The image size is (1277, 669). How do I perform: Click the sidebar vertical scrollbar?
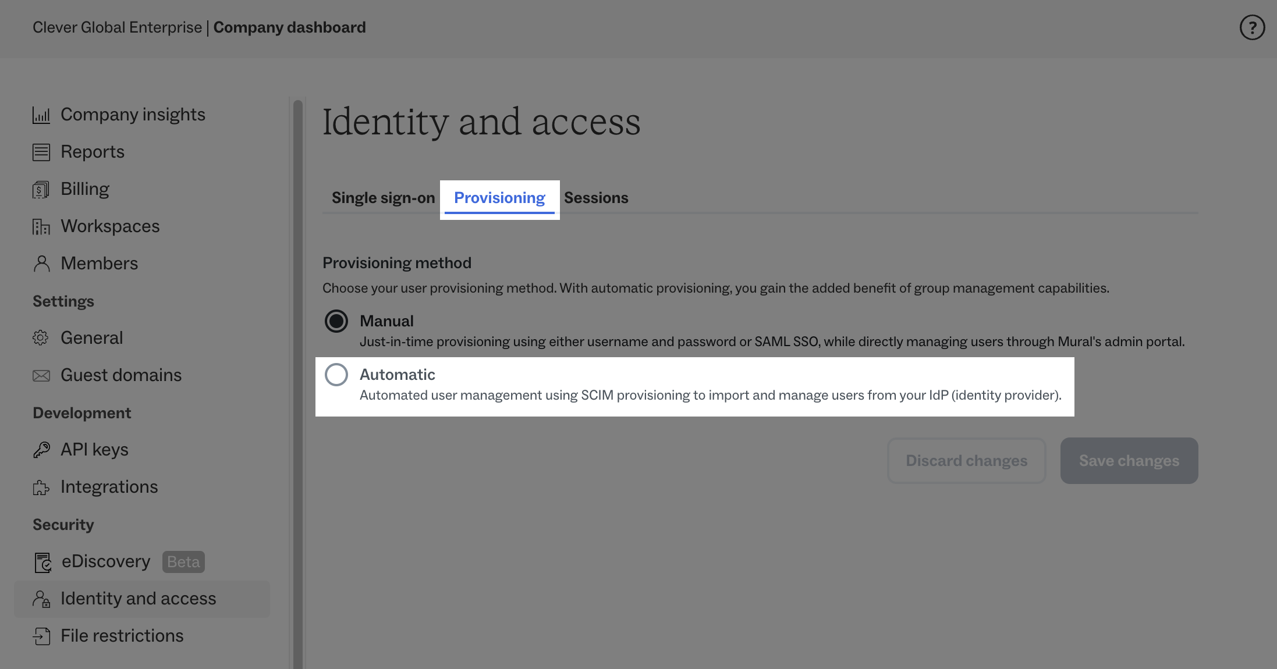click(x=298, y=384)
